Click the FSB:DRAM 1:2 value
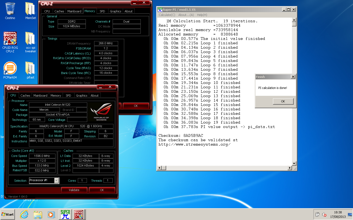The width and height of the screenshot is (353, 220). [x=106, y=48]
